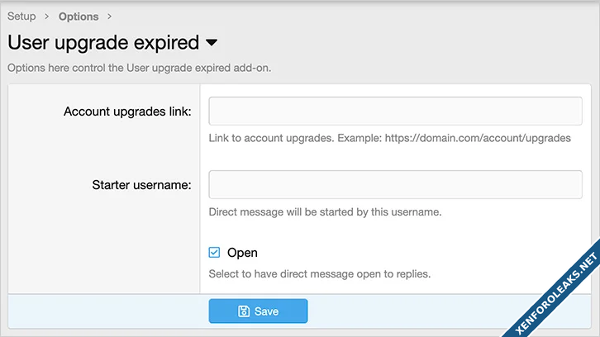Focus the Starter username text box
Image resolution: width=600 pixels, height=337 pixels.
coord(395,184)
